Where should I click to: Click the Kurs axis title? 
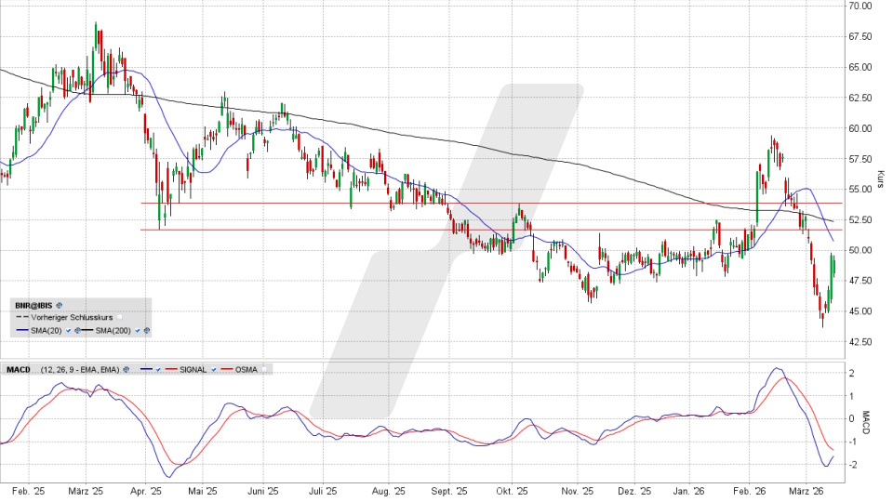click(x=881, y=178)
